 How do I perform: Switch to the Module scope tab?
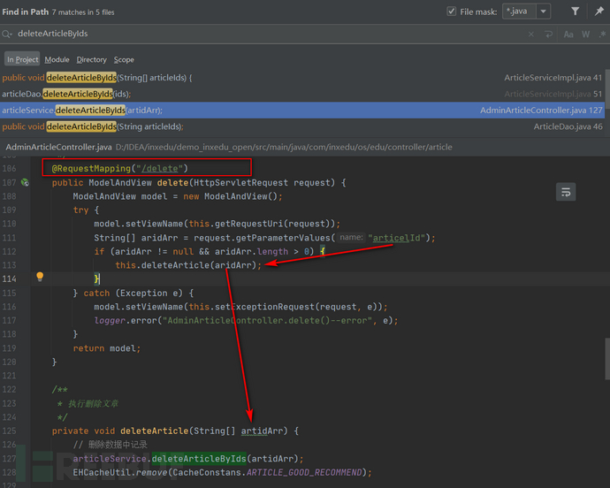[57, 59]
